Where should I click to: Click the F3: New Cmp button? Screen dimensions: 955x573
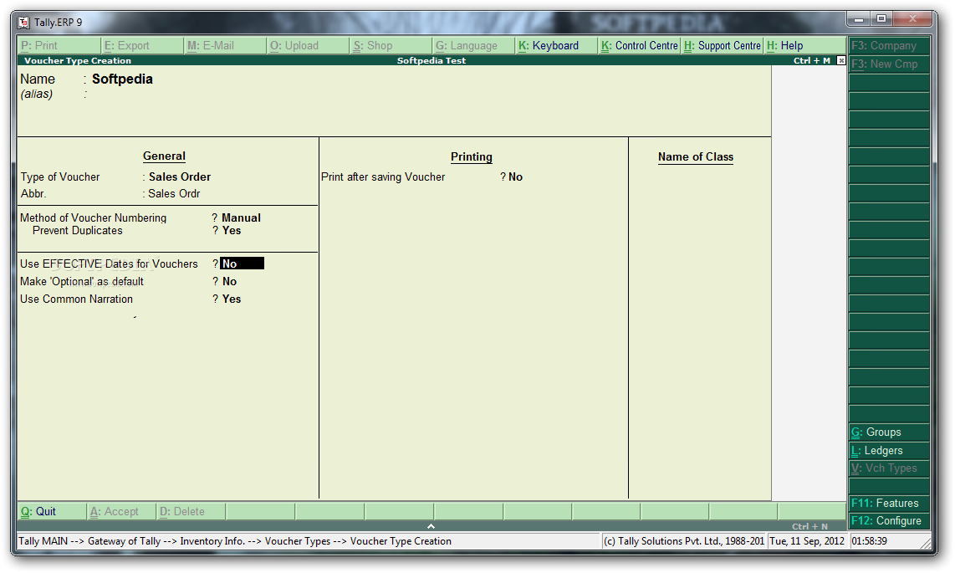pyautogui.click(x=889, y=64)
